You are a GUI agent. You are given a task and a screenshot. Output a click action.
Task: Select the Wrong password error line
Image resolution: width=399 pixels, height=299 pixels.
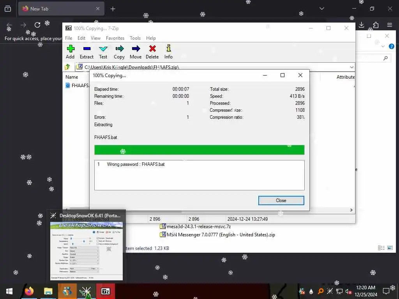pyautogui.click(x=131, y=164)
